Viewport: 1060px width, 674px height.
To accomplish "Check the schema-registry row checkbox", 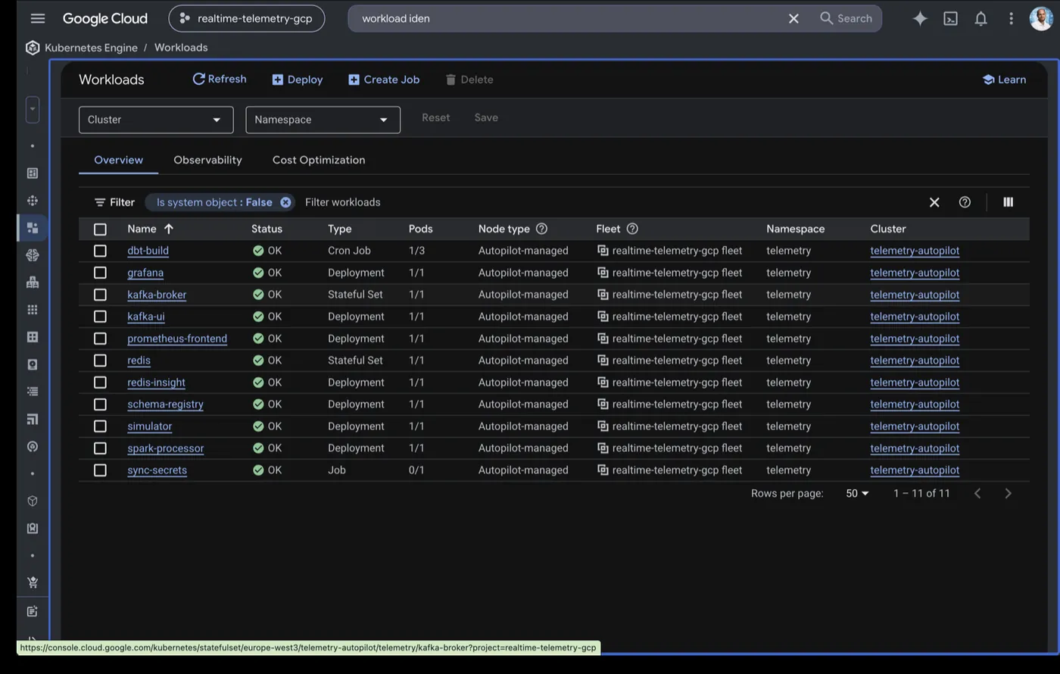I will [x=100, y=404].
